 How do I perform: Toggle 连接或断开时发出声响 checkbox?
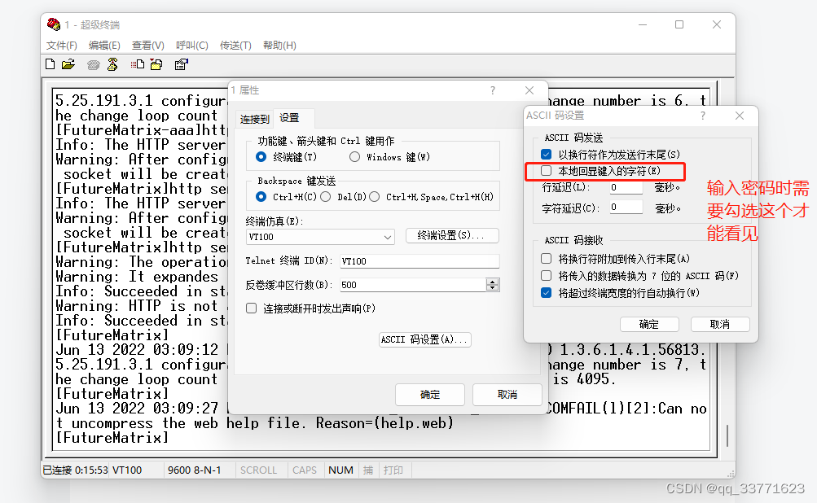tap(252, 308)
